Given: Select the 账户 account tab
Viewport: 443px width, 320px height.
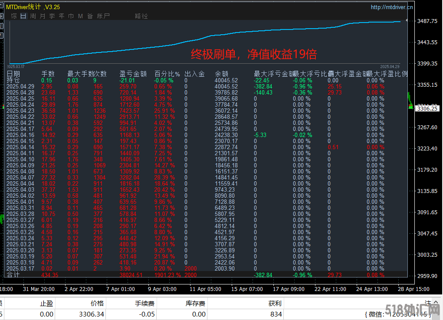Looking at the screenshot, I should tap(103, 16).
